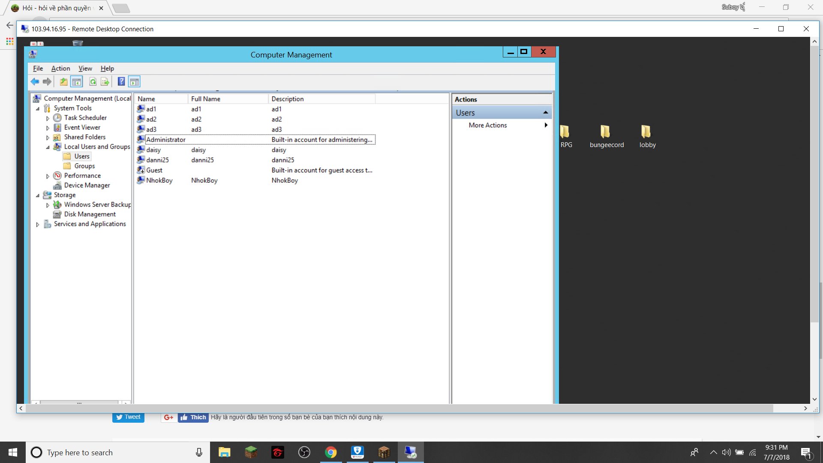Select the Administrator user account
Viewport: 823px width, 463px height.
click(165, 140)
